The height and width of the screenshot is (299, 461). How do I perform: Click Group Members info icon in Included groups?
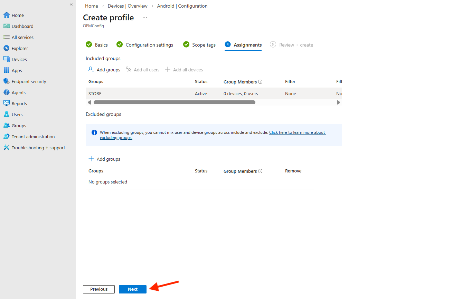(260, 82)
